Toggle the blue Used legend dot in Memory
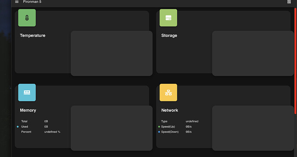This screenshot has width=297, height=157. tap(18, 127)
